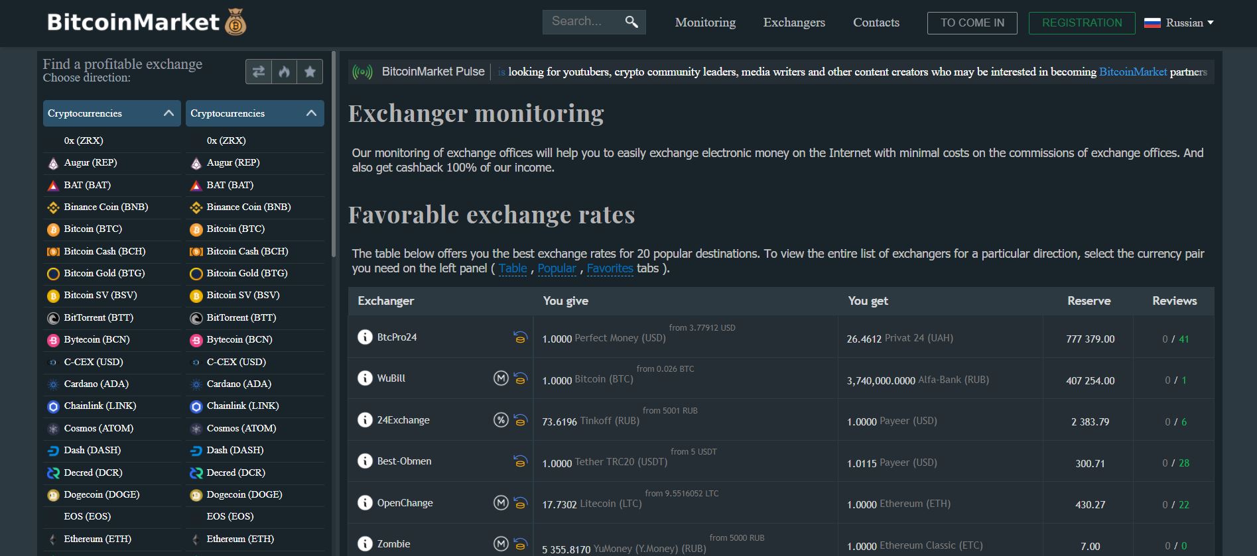This screenshot has height=556, width=1257.
Task: Select Bitcoin Cash (BCH) in the get column
Action: (255, 252)
